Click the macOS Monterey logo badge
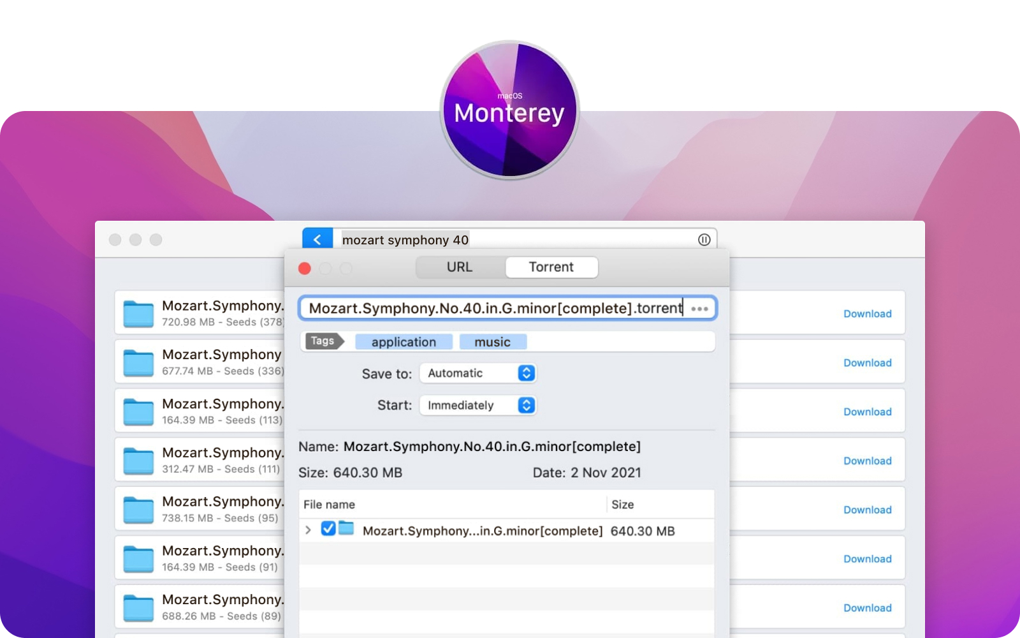Screen dimensions: 1020x638 (x=510, y=110)
